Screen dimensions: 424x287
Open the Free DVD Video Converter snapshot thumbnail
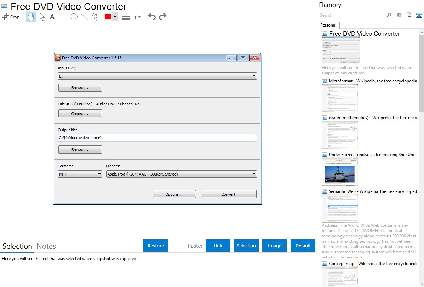point(341,51)
